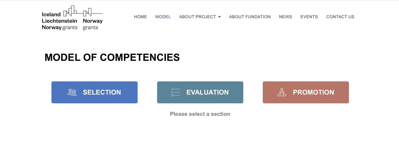Click the checklist icon on Evaluation button
399x160 pixels.
click(176, 92)
